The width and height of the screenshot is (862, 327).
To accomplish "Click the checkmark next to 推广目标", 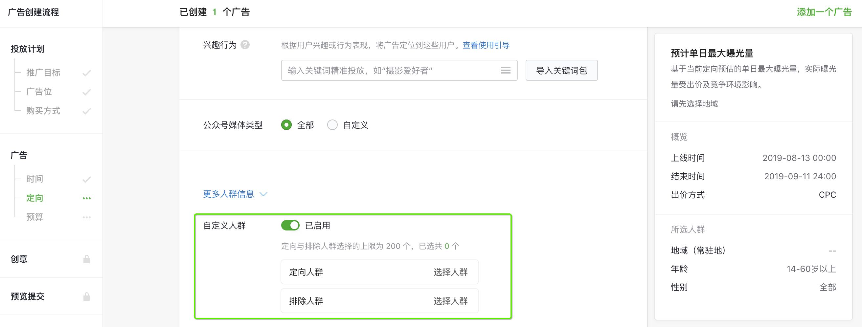I will pyautogui.click(x=87, y=73).
